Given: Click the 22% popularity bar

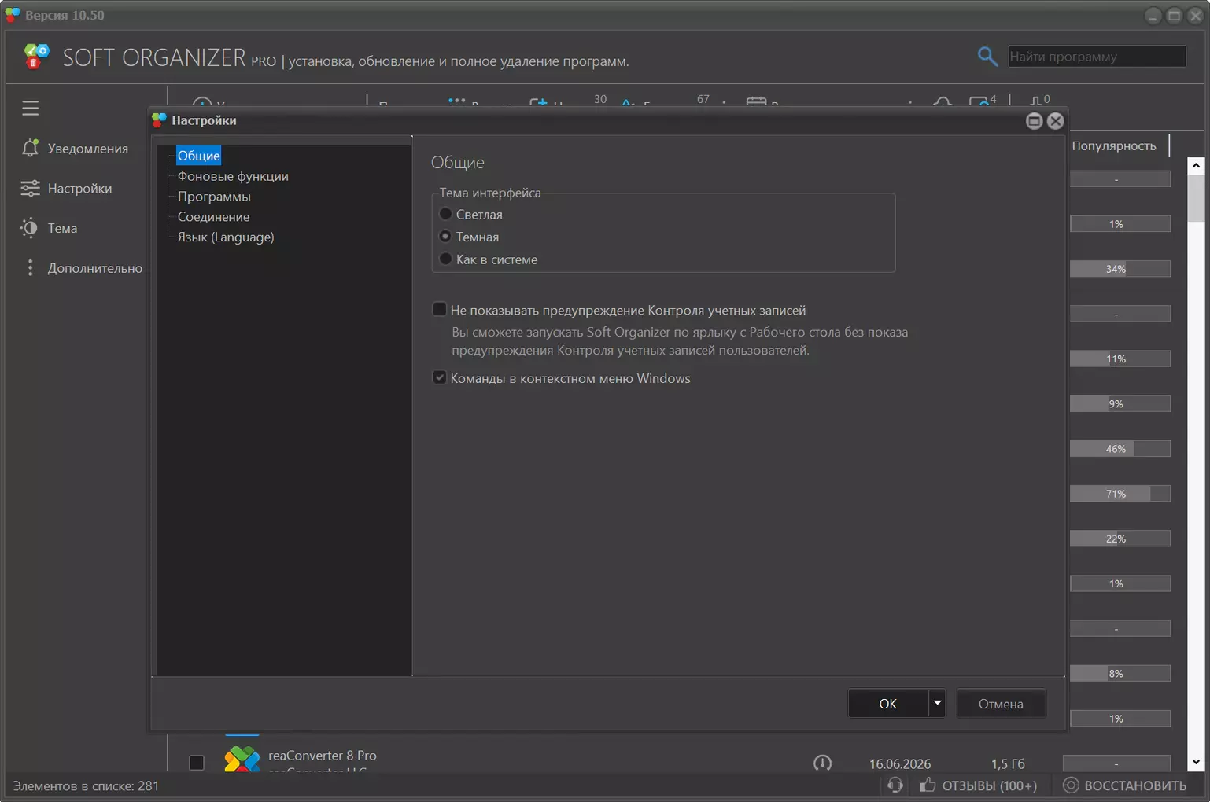Looking at the screenshot, I should tap(1120, 539).
